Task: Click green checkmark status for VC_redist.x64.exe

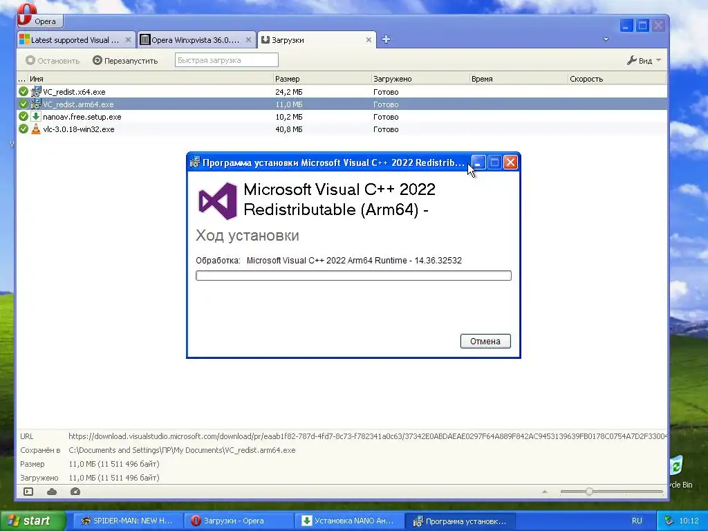Action: point(24,92)
